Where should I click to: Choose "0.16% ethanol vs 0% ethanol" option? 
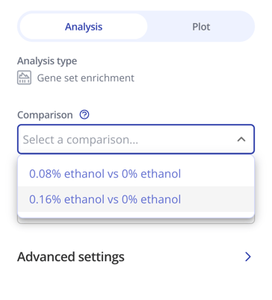tap(136, 199)
